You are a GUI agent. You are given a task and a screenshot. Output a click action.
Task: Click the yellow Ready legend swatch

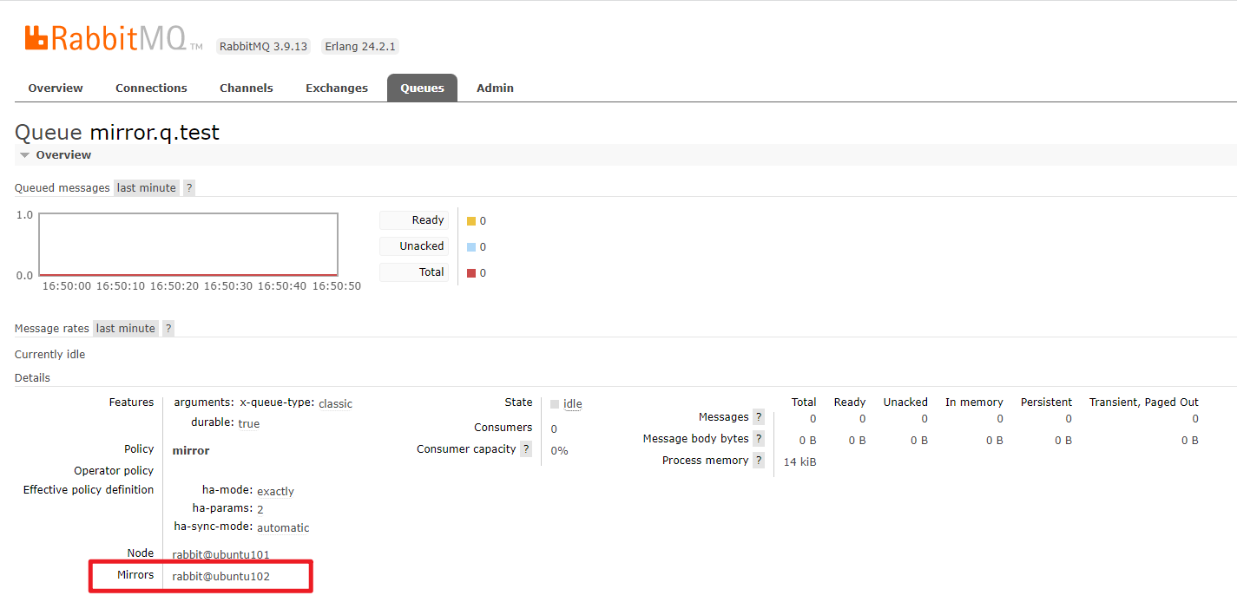[471, 221]
